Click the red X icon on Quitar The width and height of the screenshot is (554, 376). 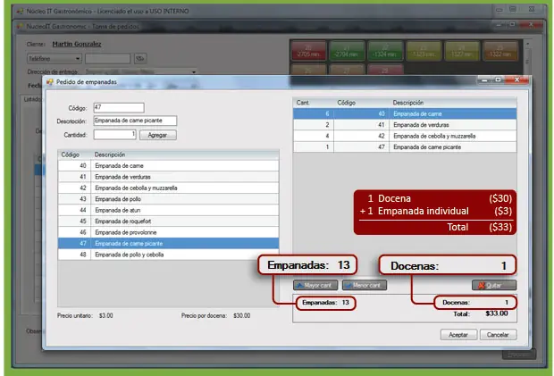pos(482,285)
